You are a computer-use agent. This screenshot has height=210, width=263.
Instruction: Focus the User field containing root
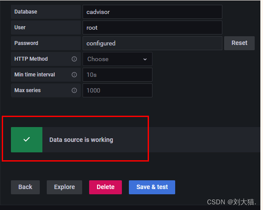pos(152,28)
